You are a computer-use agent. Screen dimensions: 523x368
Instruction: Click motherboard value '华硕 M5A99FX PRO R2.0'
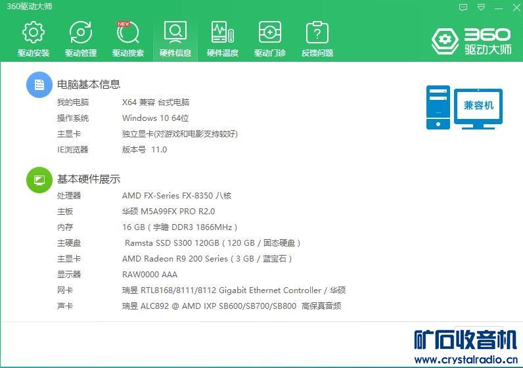click(x=168, y=211)
